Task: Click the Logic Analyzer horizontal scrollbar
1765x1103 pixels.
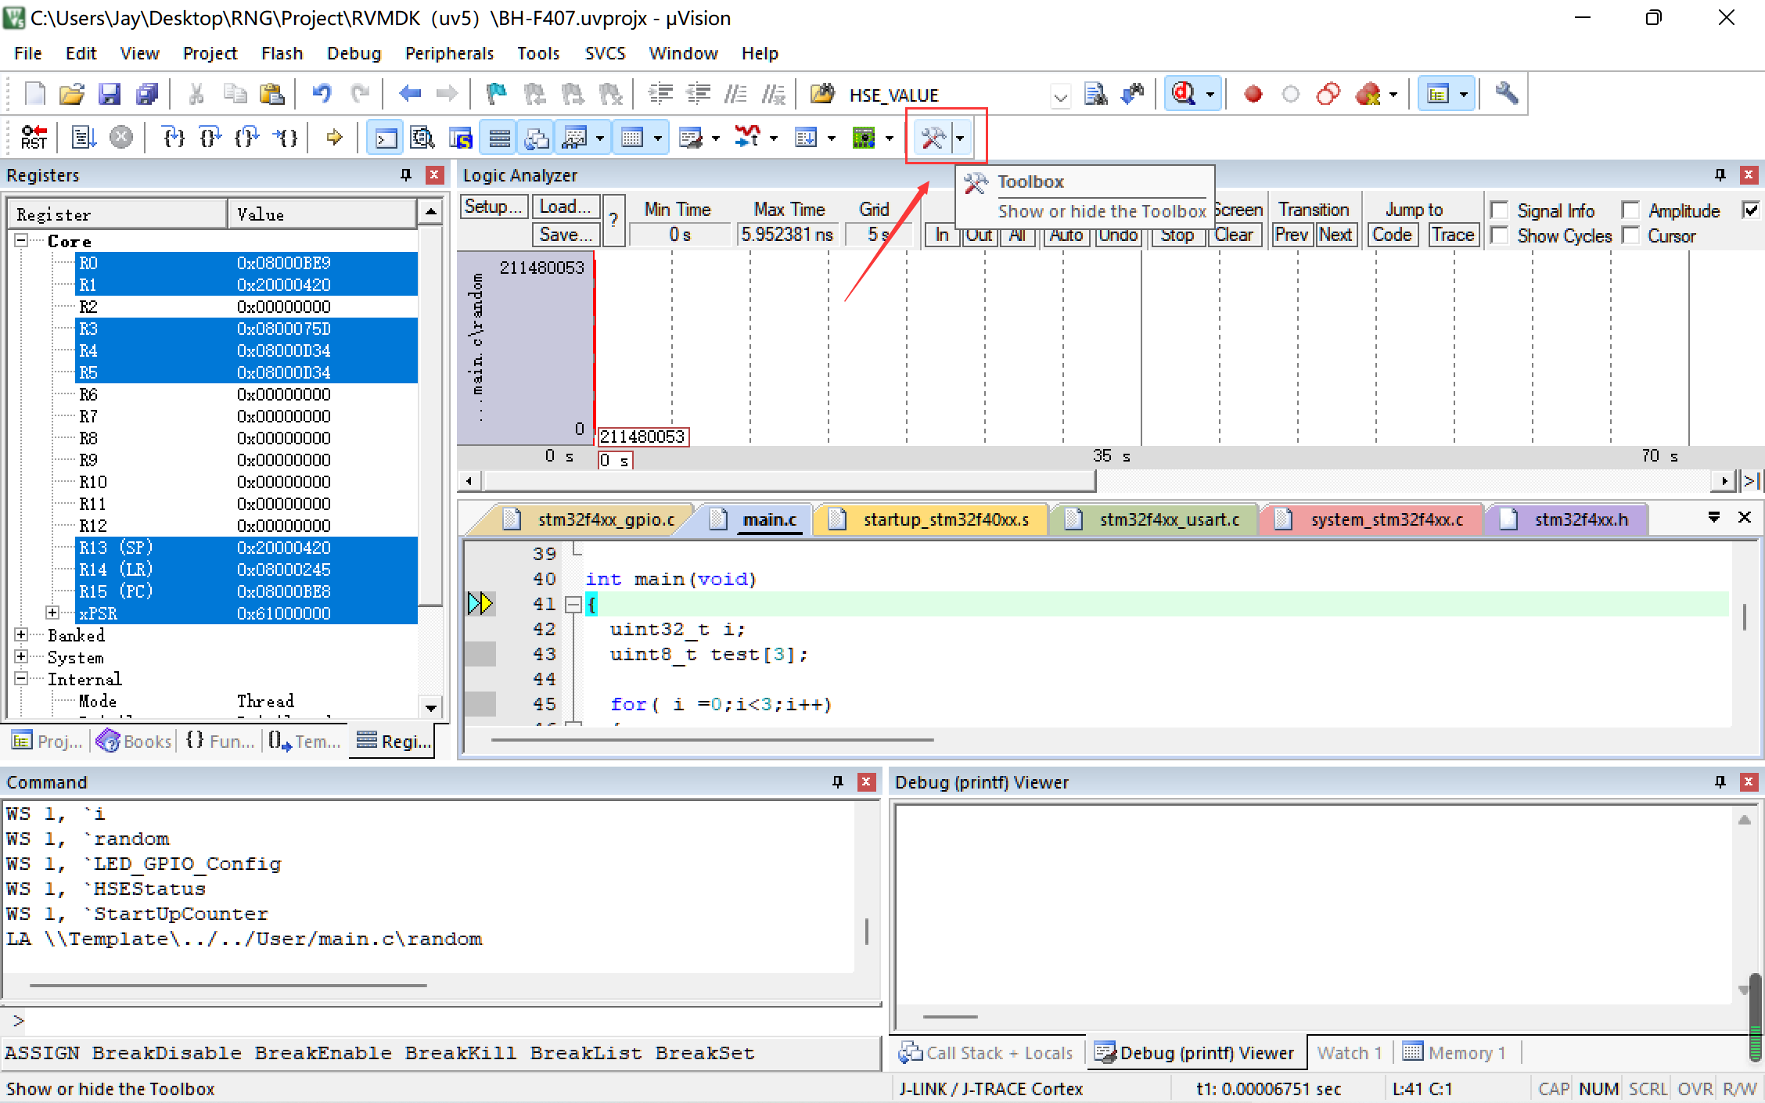Action: 789,480
